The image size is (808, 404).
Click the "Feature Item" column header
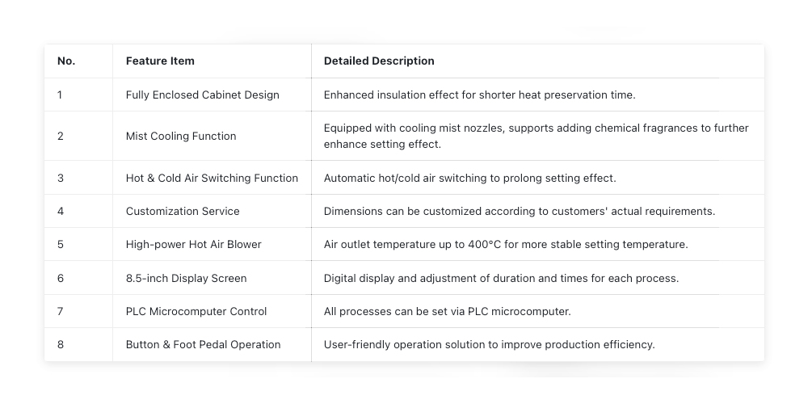click(160, 61)
